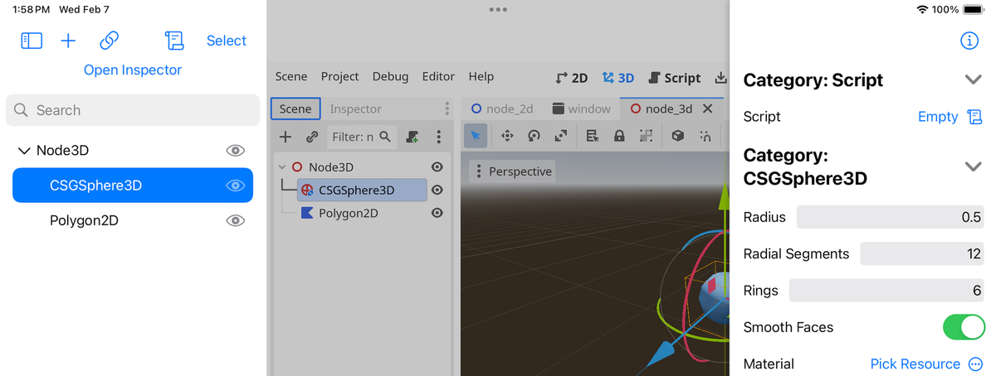This screenshot has width=996, height=376.
Task: Open the Help menu
Action: click(481, 76)
